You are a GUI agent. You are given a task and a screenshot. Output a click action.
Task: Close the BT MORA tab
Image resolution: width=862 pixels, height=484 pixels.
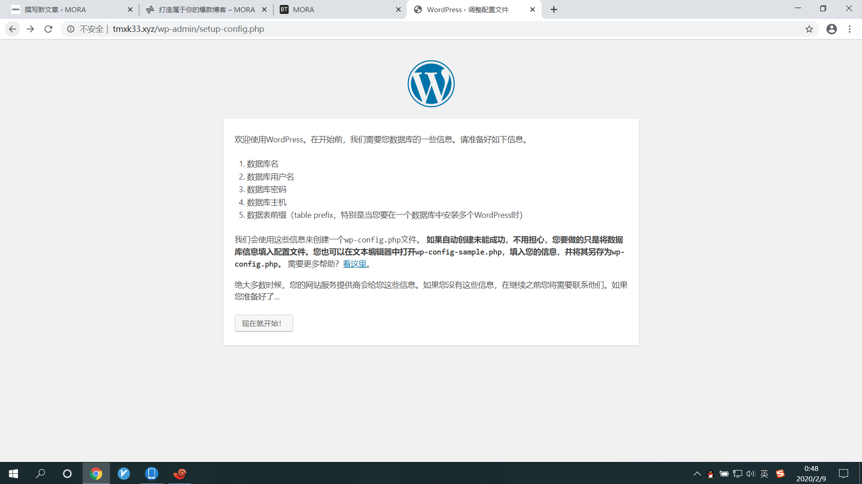click(x=398, y=9)
